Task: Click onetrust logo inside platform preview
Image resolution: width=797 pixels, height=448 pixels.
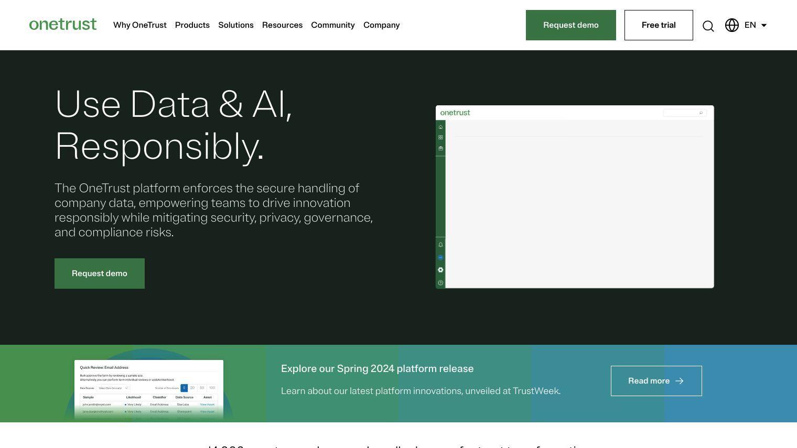Action: (455, 113)
